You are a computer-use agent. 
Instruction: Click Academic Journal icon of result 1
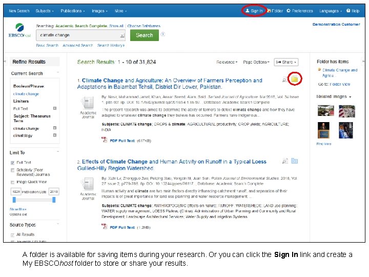88,103
